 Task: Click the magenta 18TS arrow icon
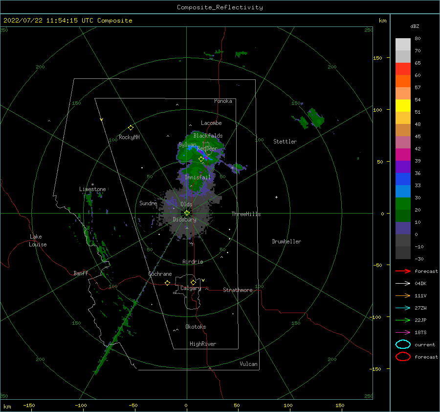pyautogui.click(x=403, y=333)
